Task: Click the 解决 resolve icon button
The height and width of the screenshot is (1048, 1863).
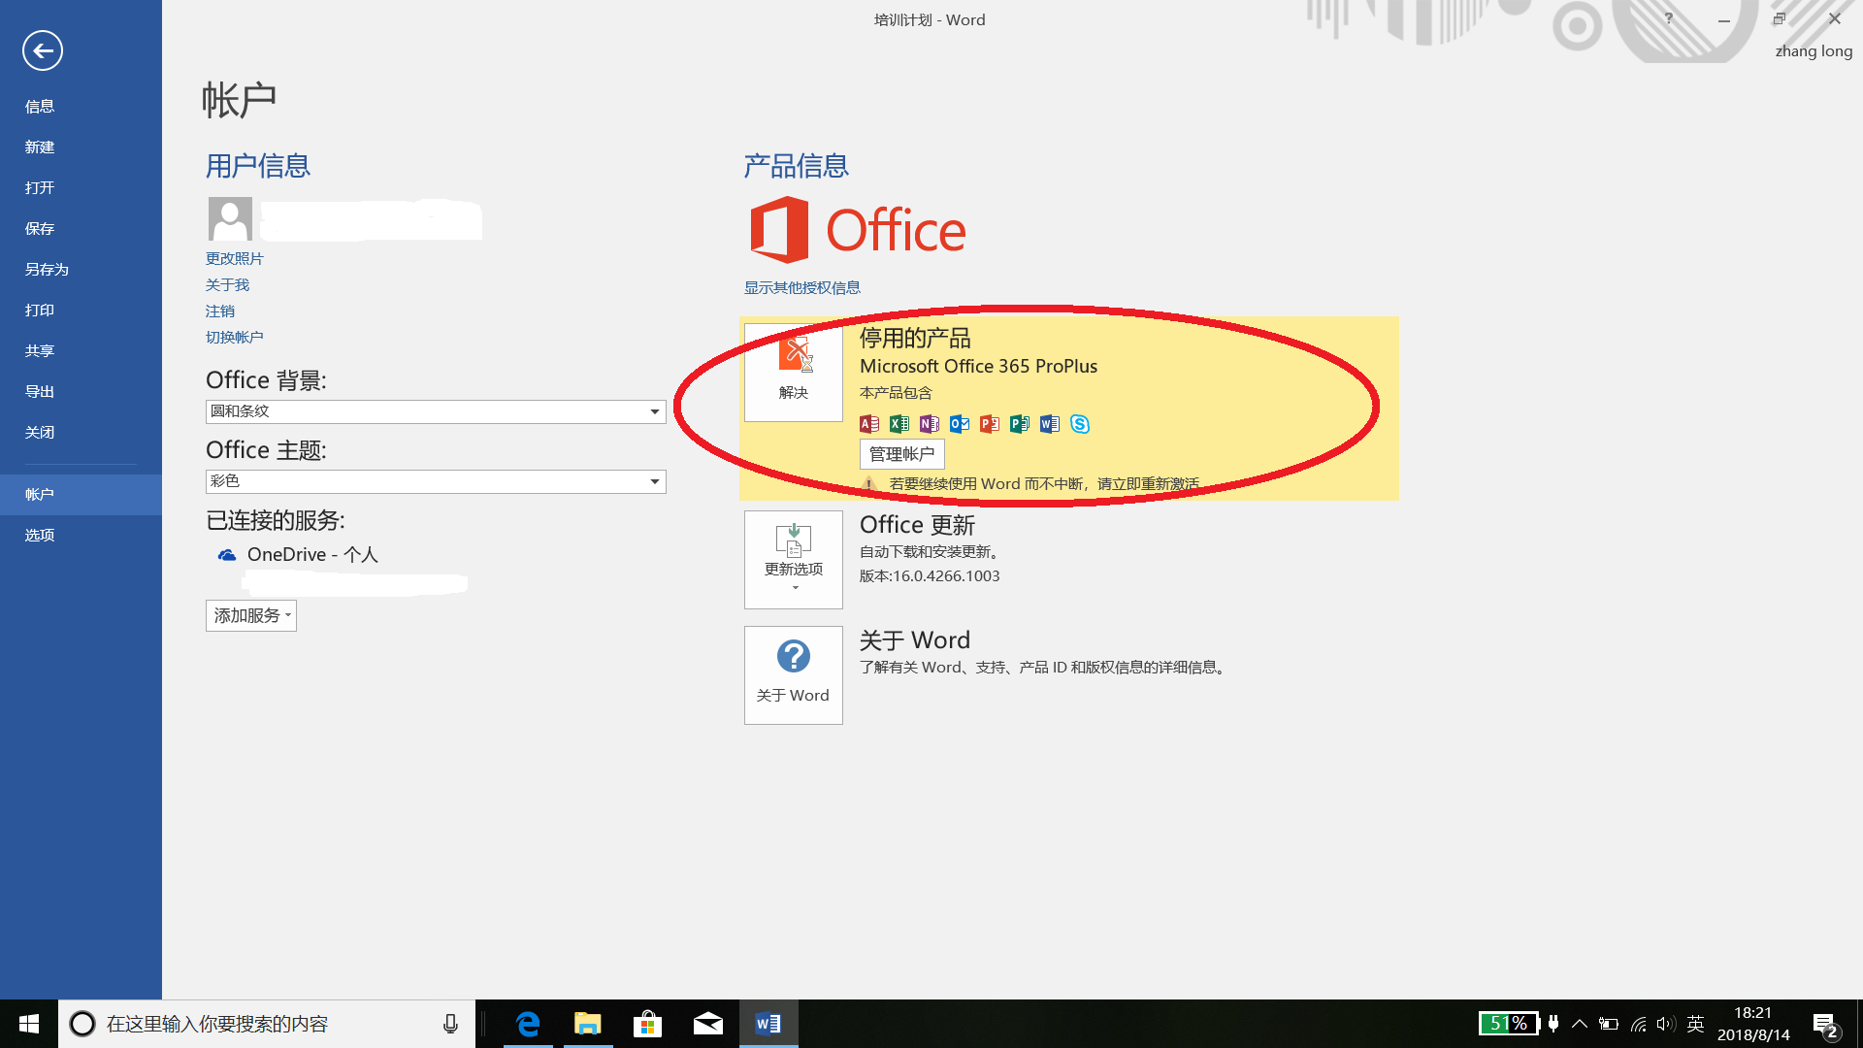Action: point(793,372)
